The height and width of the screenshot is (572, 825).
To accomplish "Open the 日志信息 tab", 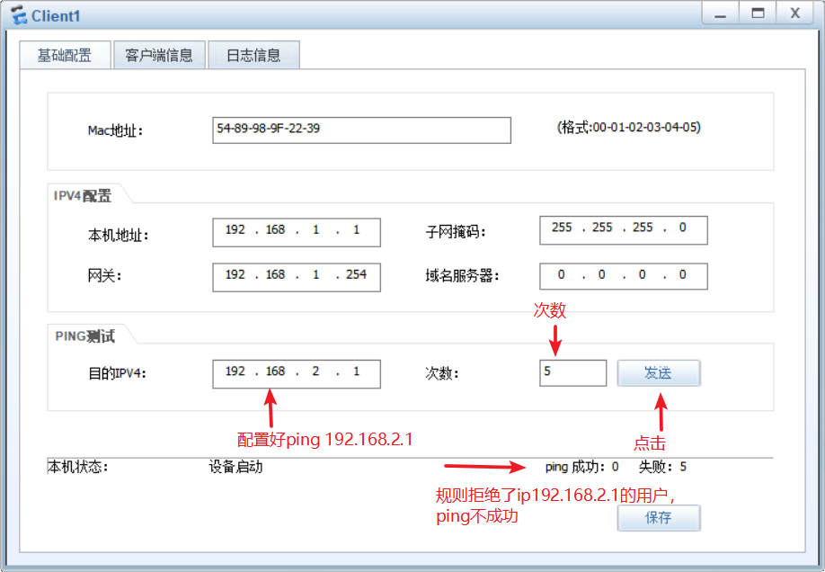I will [253, 55].
